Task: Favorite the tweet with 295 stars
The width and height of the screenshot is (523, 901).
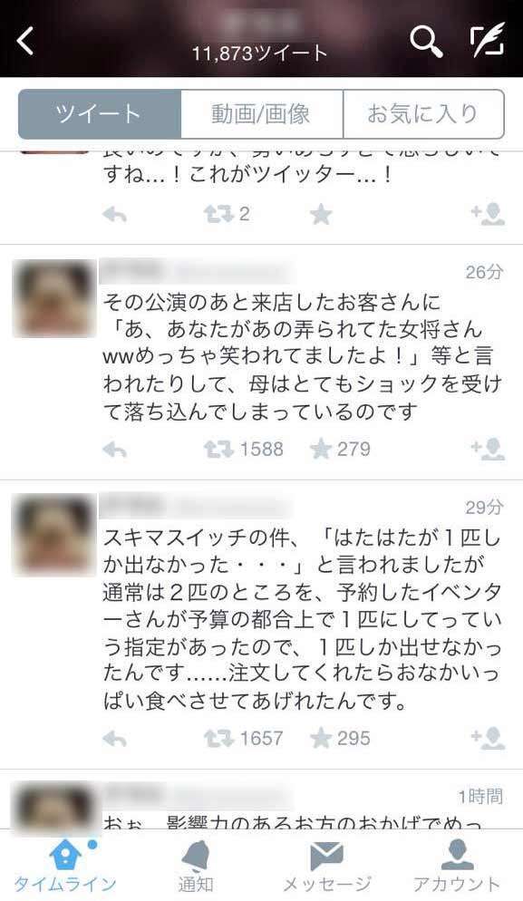Action: pyautogui.click(x=321, y=739)
